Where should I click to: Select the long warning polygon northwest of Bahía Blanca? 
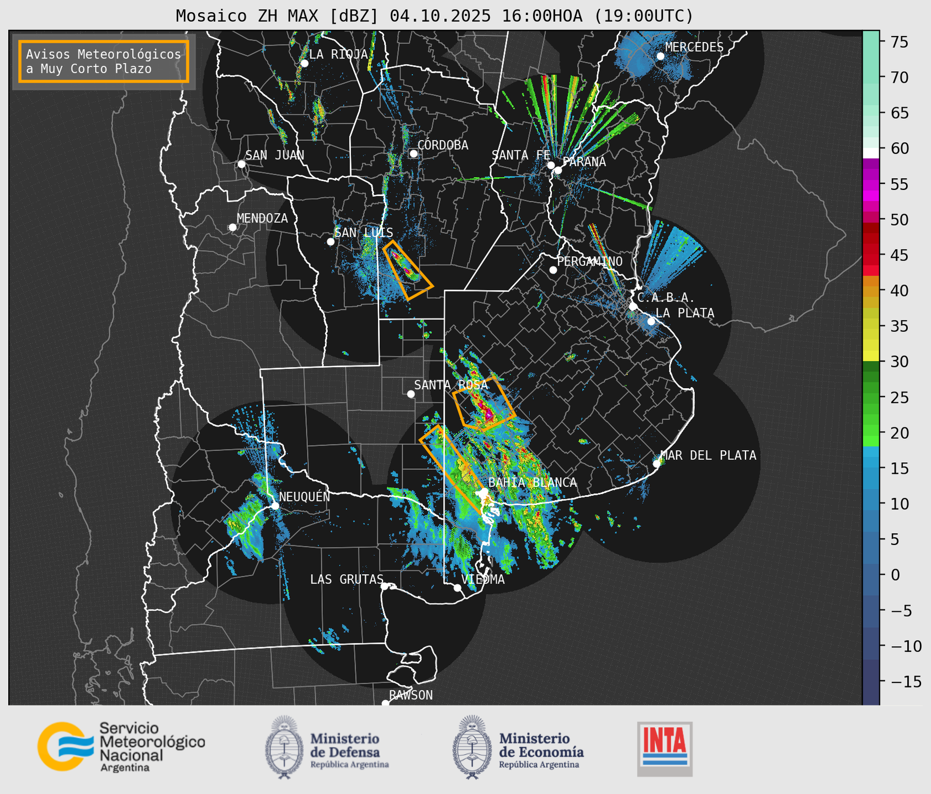tap(453, 470)
